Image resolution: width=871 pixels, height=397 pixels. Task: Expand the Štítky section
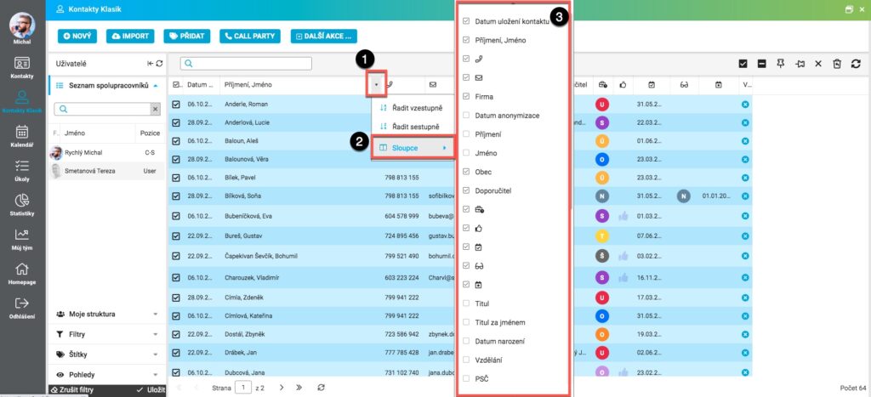point(106,354)
